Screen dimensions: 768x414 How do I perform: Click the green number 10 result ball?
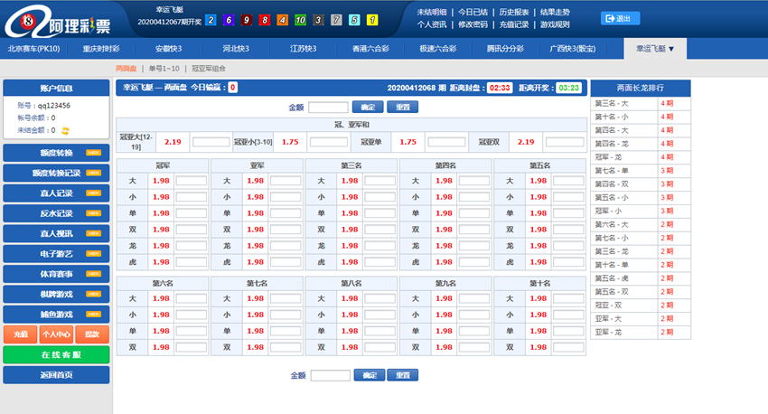coord(300,20)
